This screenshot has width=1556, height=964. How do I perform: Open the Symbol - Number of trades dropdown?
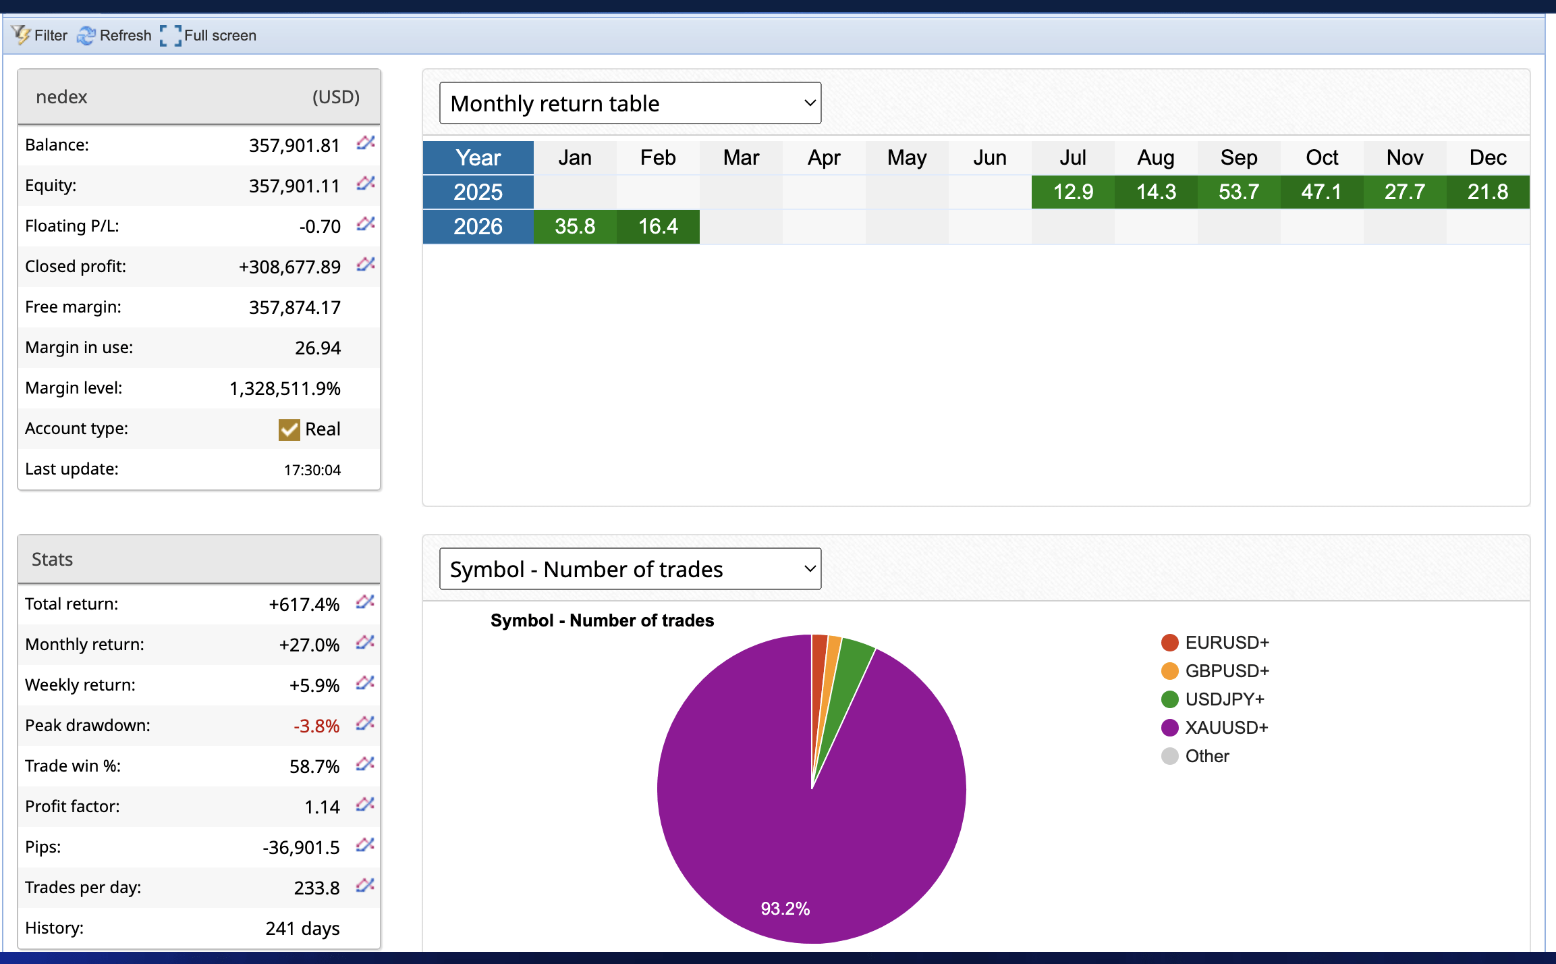pos(630,568)
